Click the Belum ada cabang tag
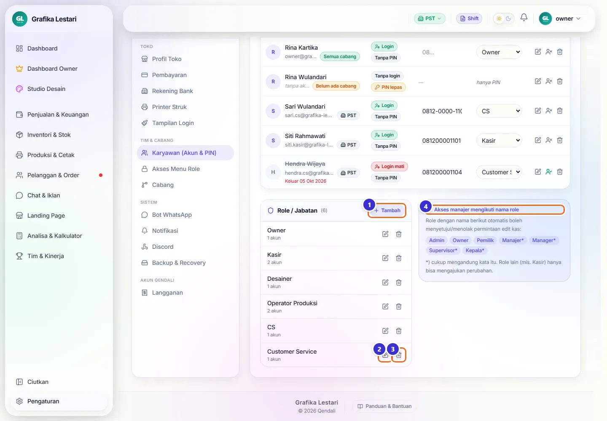607x421 pixels. tap(336, 86)
